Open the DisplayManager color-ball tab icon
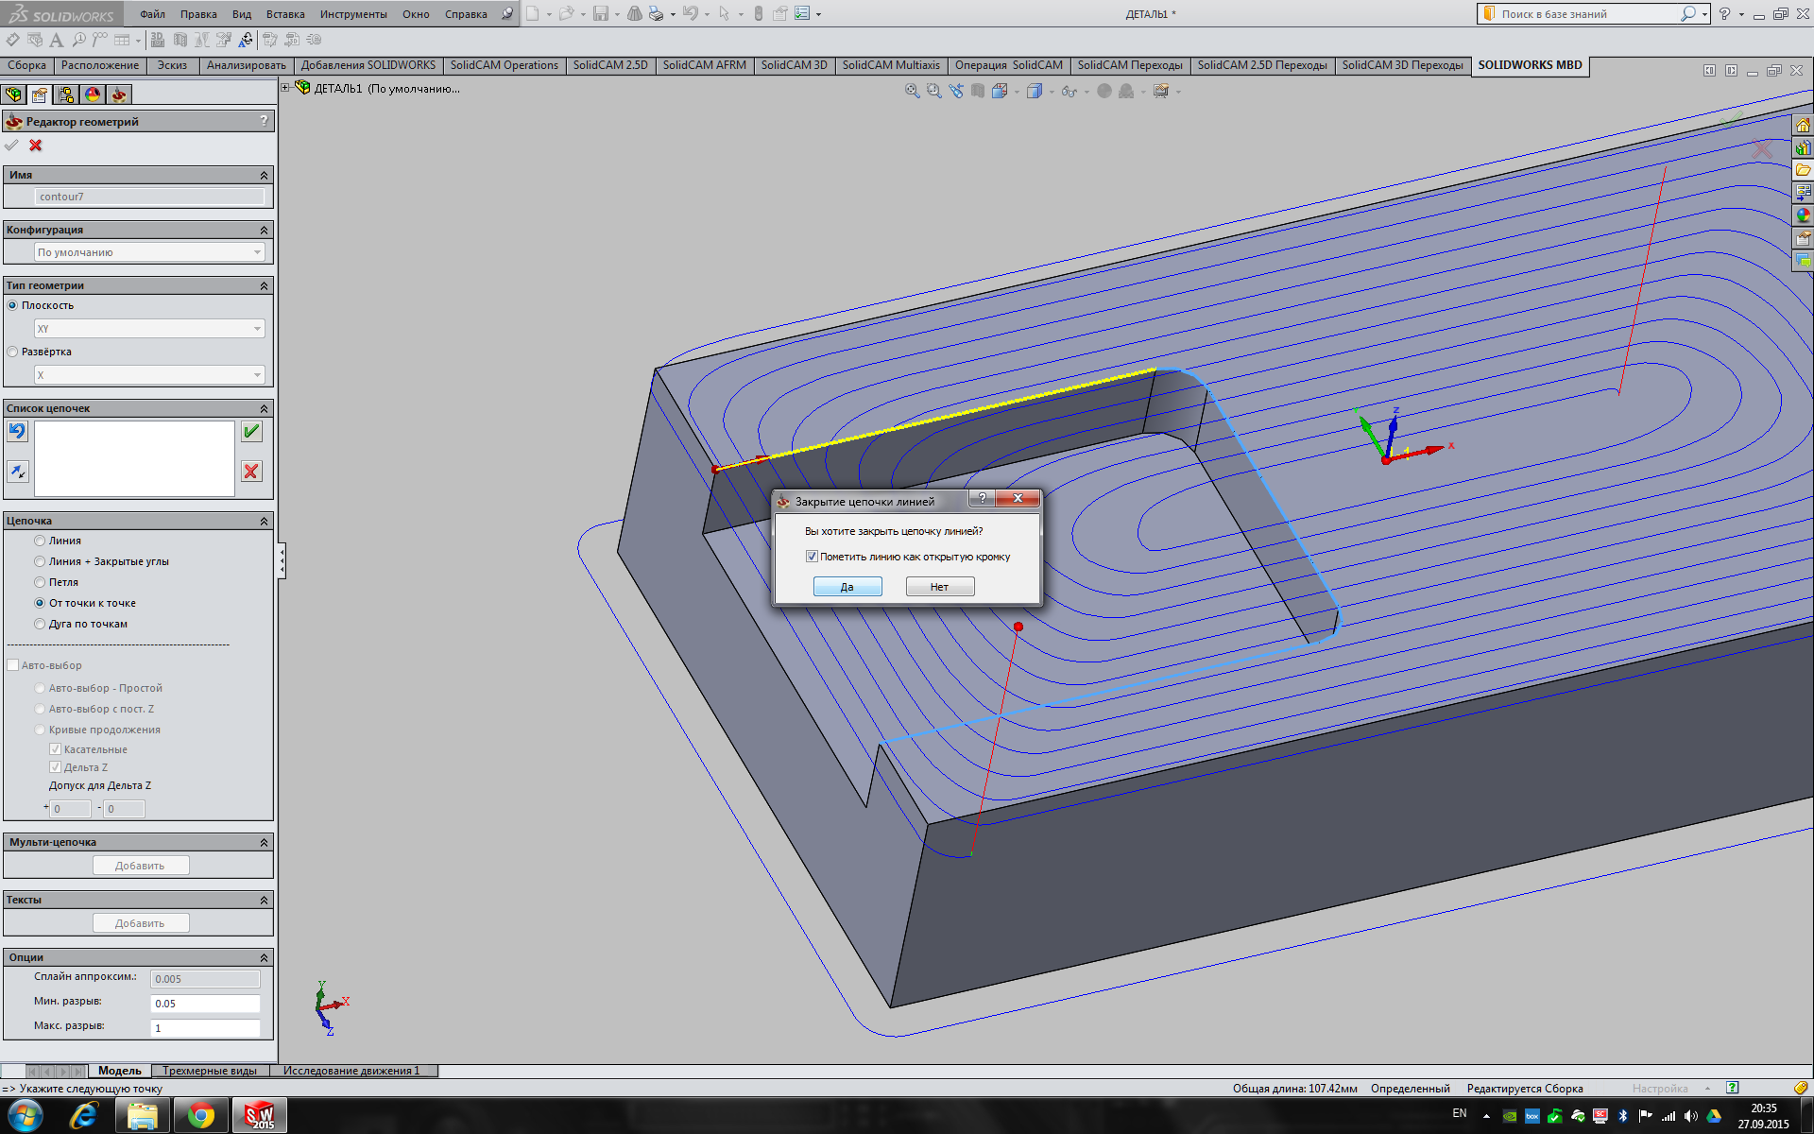 point(93,94)
